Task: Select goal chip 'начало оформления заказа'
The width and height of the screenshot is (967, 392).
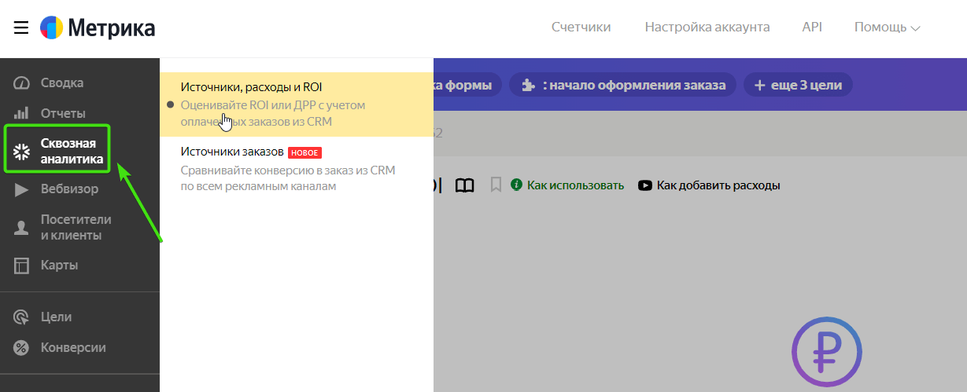Action: (623, 85)
